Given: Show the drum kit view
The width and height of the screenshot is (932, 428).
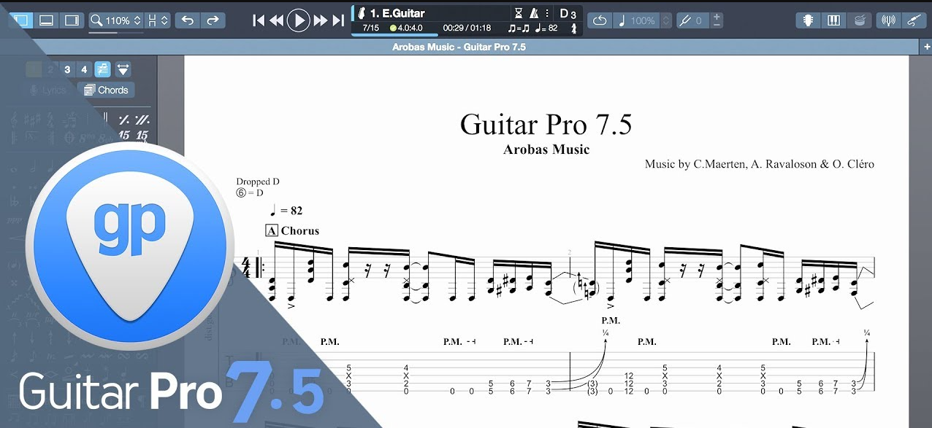Looking at the screenshot, I should [859, 20].
